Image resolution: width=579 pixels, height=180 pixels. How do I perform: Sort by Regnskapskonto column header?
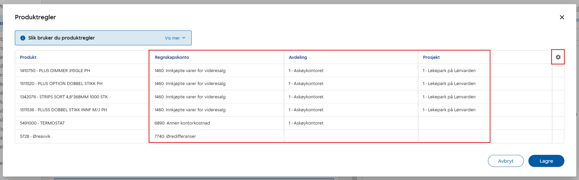(x=172, y=57)
